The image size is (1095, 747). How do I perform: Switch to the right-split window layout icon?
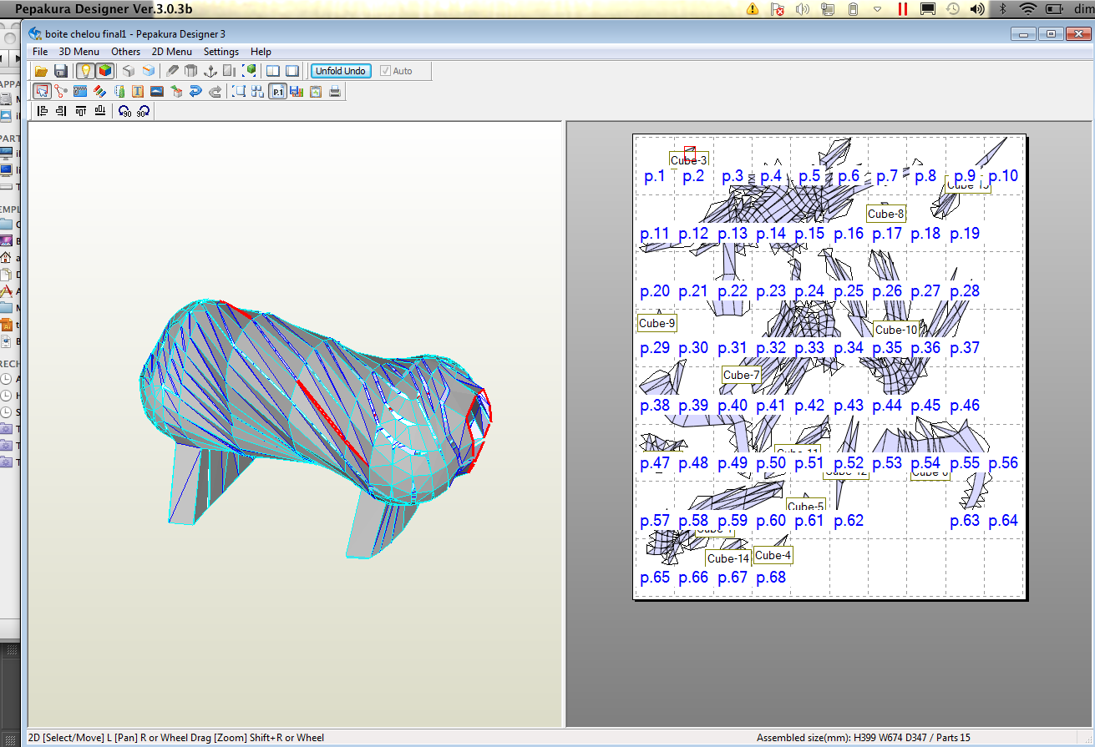292,71
